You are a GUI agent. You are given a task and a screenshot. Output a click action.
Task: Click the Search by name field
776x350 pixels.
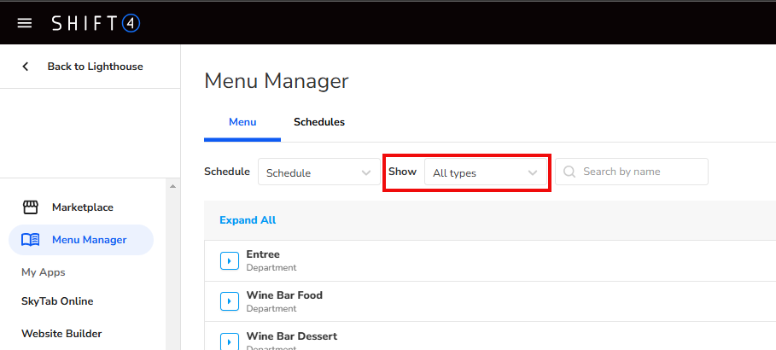pos(640,172)
